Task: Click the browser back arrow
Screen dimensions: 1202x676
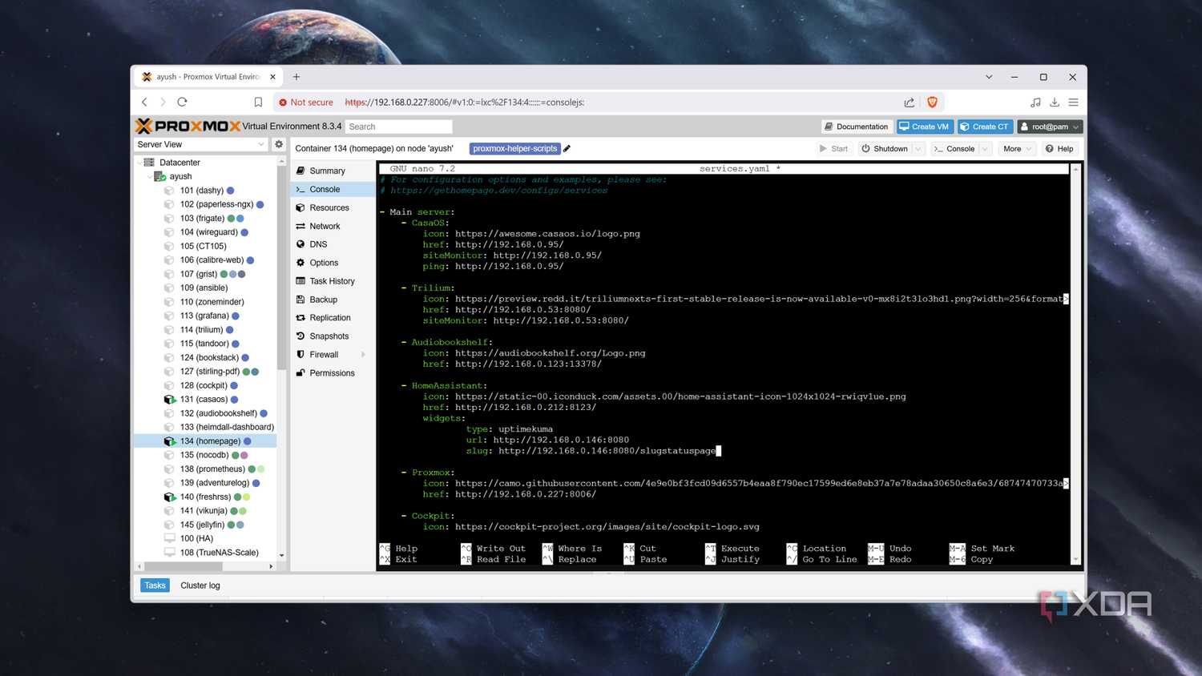Action: point(144,102)
